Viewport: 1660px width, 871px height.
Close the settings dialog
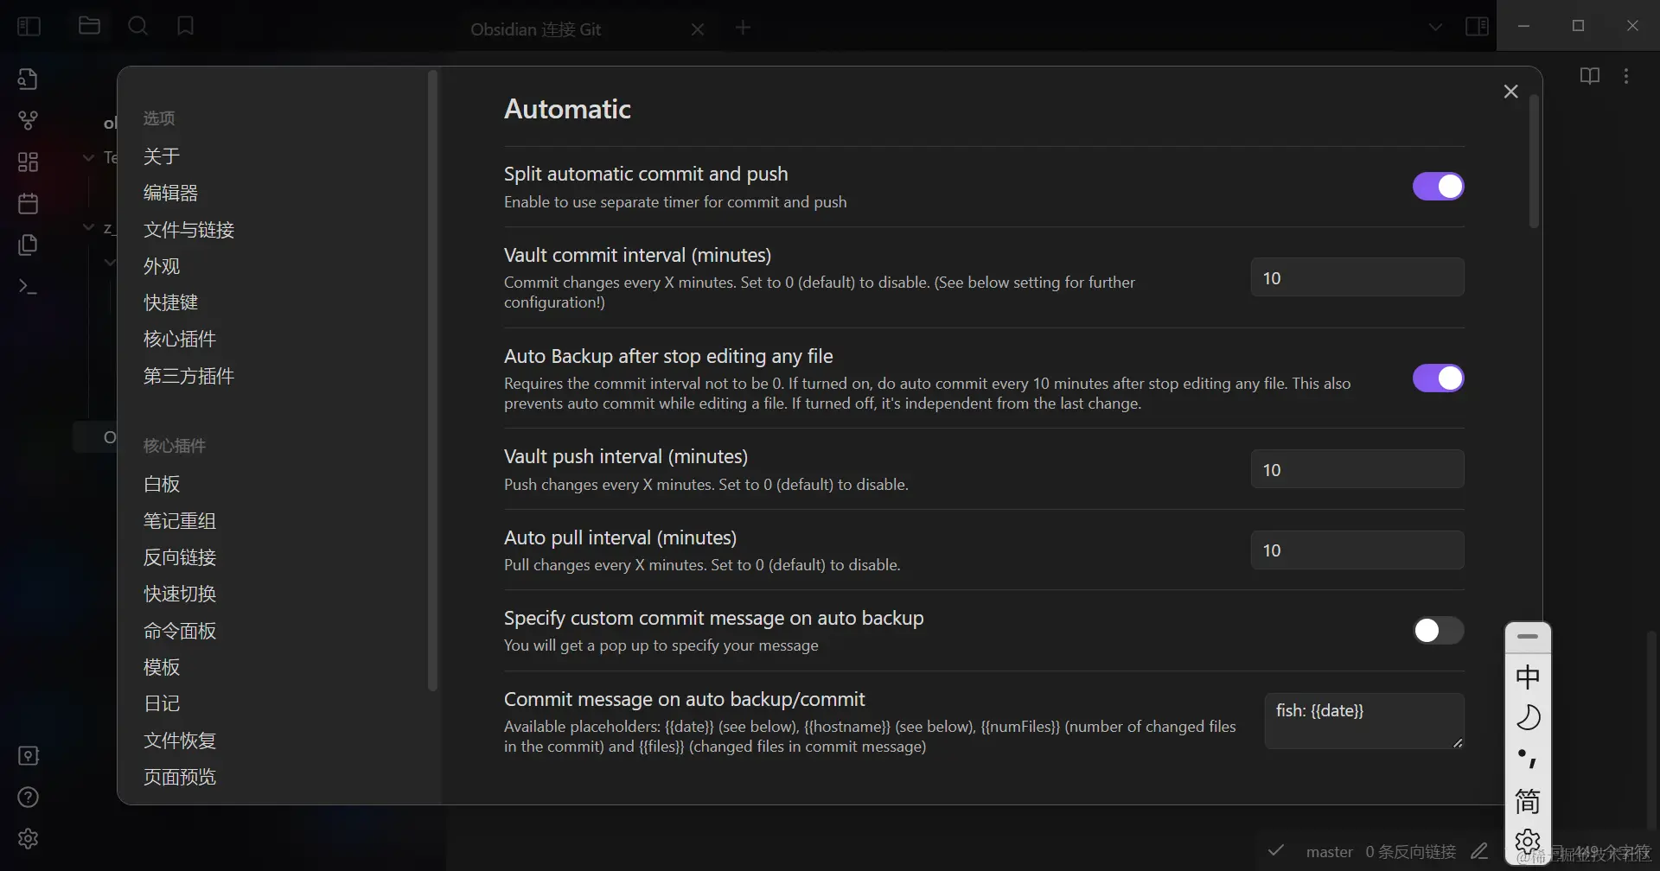pyautogui.click(x=1510, y=92)
